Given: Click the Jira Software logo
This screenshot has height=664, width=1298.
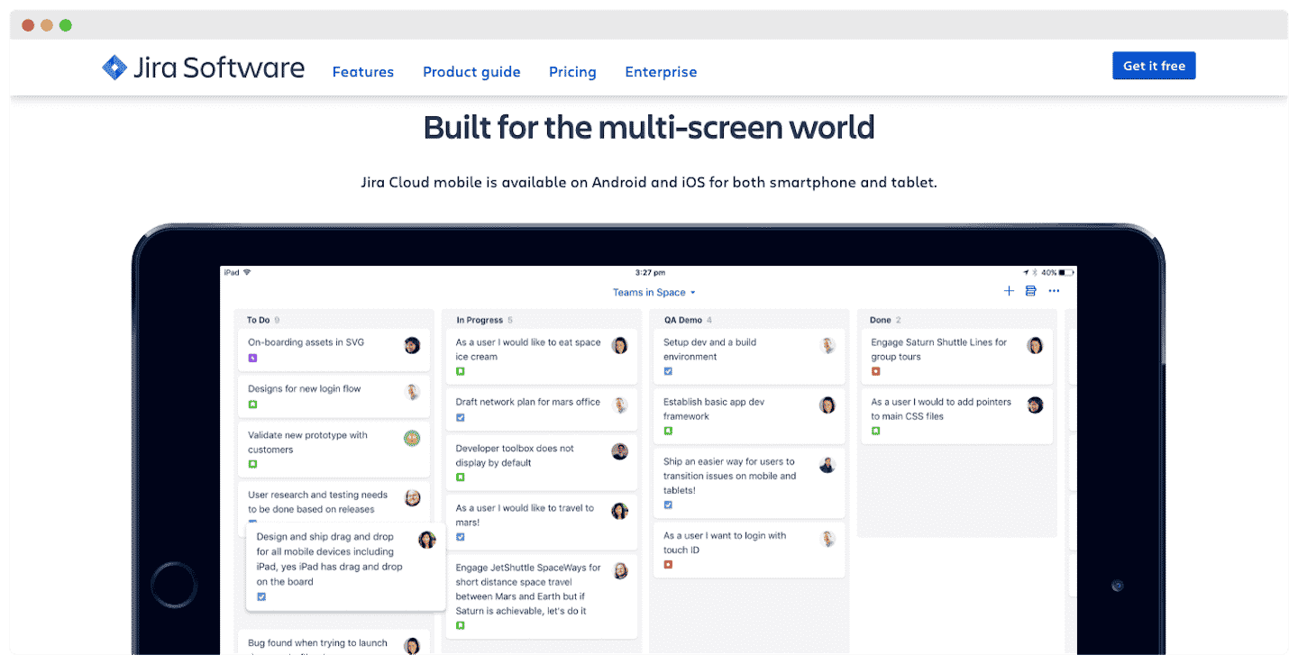Looking at the screenshot, I should 203,68.
